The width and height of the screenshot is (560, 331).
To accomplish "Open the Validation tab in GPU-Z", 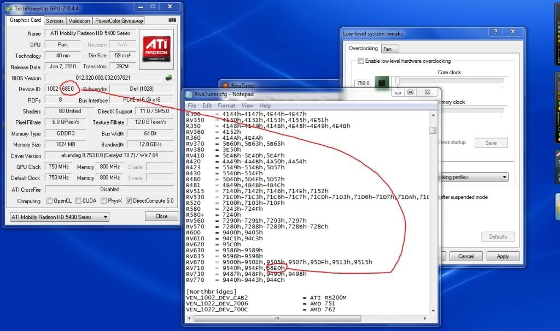I will (x=79, y=21).
